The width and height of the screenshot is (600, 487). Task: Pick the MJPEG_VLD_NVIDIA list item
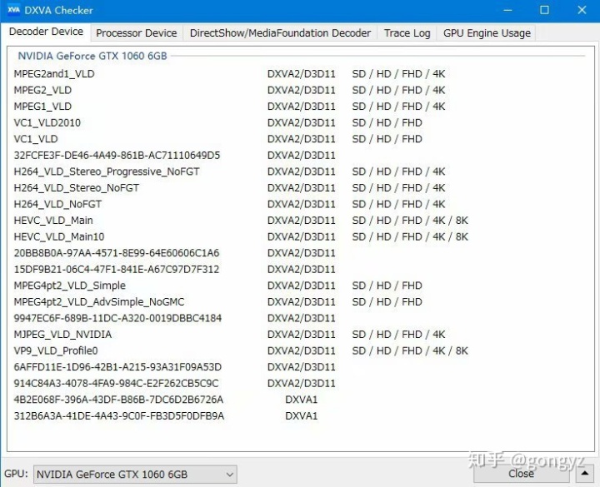pyautogui.click(x=62, y=335)
